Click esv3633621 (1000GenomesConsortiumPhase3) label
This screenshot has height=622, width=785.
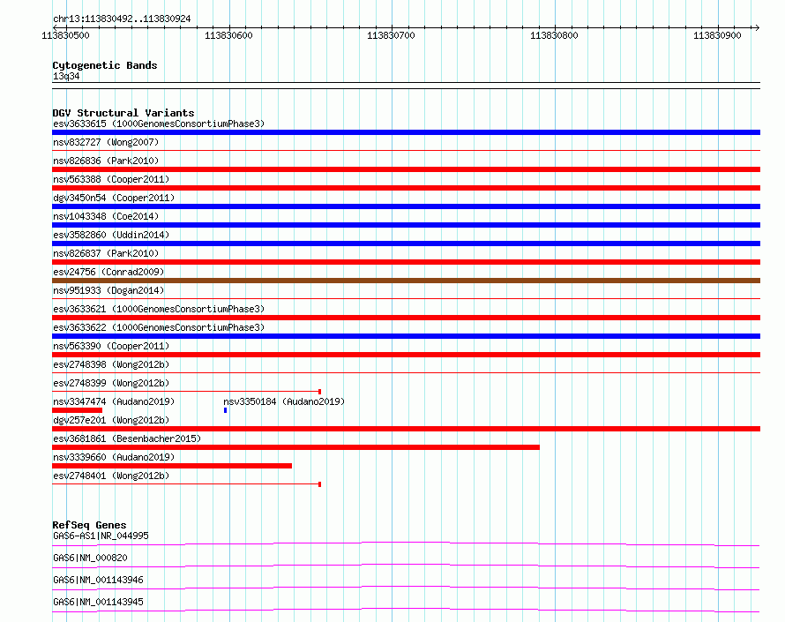tap(159, 309)
